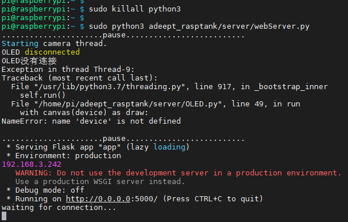Click 'Use a production WSGI server instead.'
Screen dimensions: 348x222
coord(100,182)
